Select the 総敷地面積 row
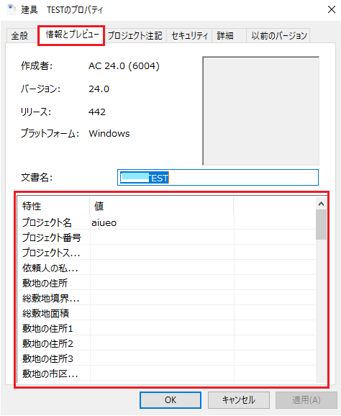The image size is (341, 416). pyautogui.click(x=166, y=313)
